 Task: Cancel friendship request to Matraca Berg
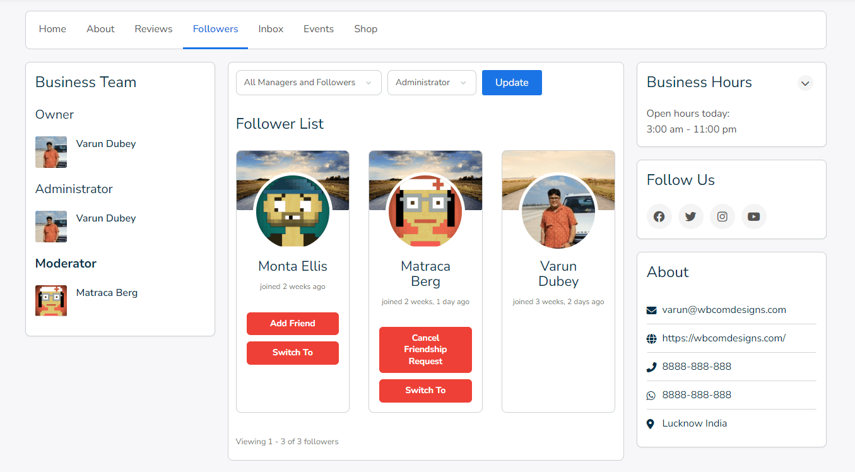(425, 350)
